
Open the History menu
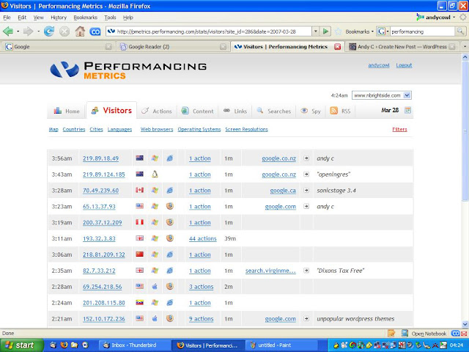coord(59,18)
